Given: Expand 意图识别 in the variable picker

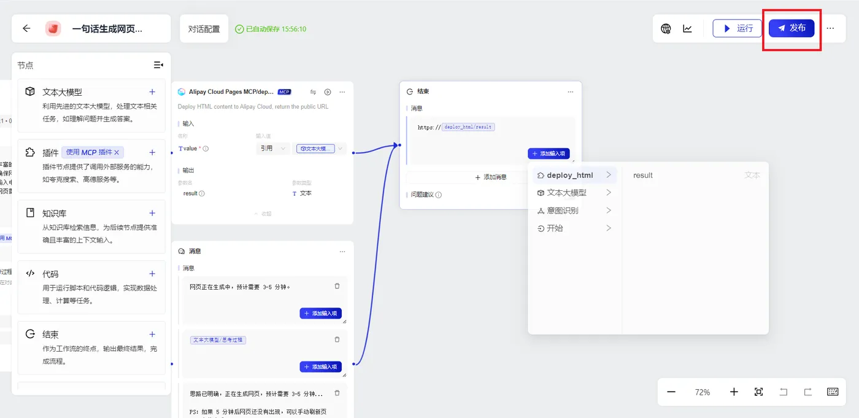Looking at the screenshot, I should click(x=574, y=211).
